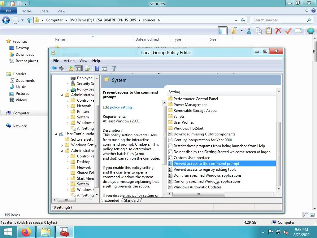Expand the Security Se tree node
Image resolution: width=317 pixels, height=238 pixels.
point(67,84)
